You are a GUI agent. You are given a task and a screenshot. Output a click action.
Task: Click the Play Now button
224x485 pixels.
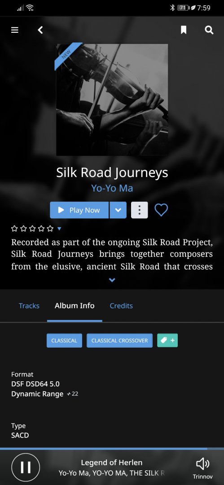(79, 210)
